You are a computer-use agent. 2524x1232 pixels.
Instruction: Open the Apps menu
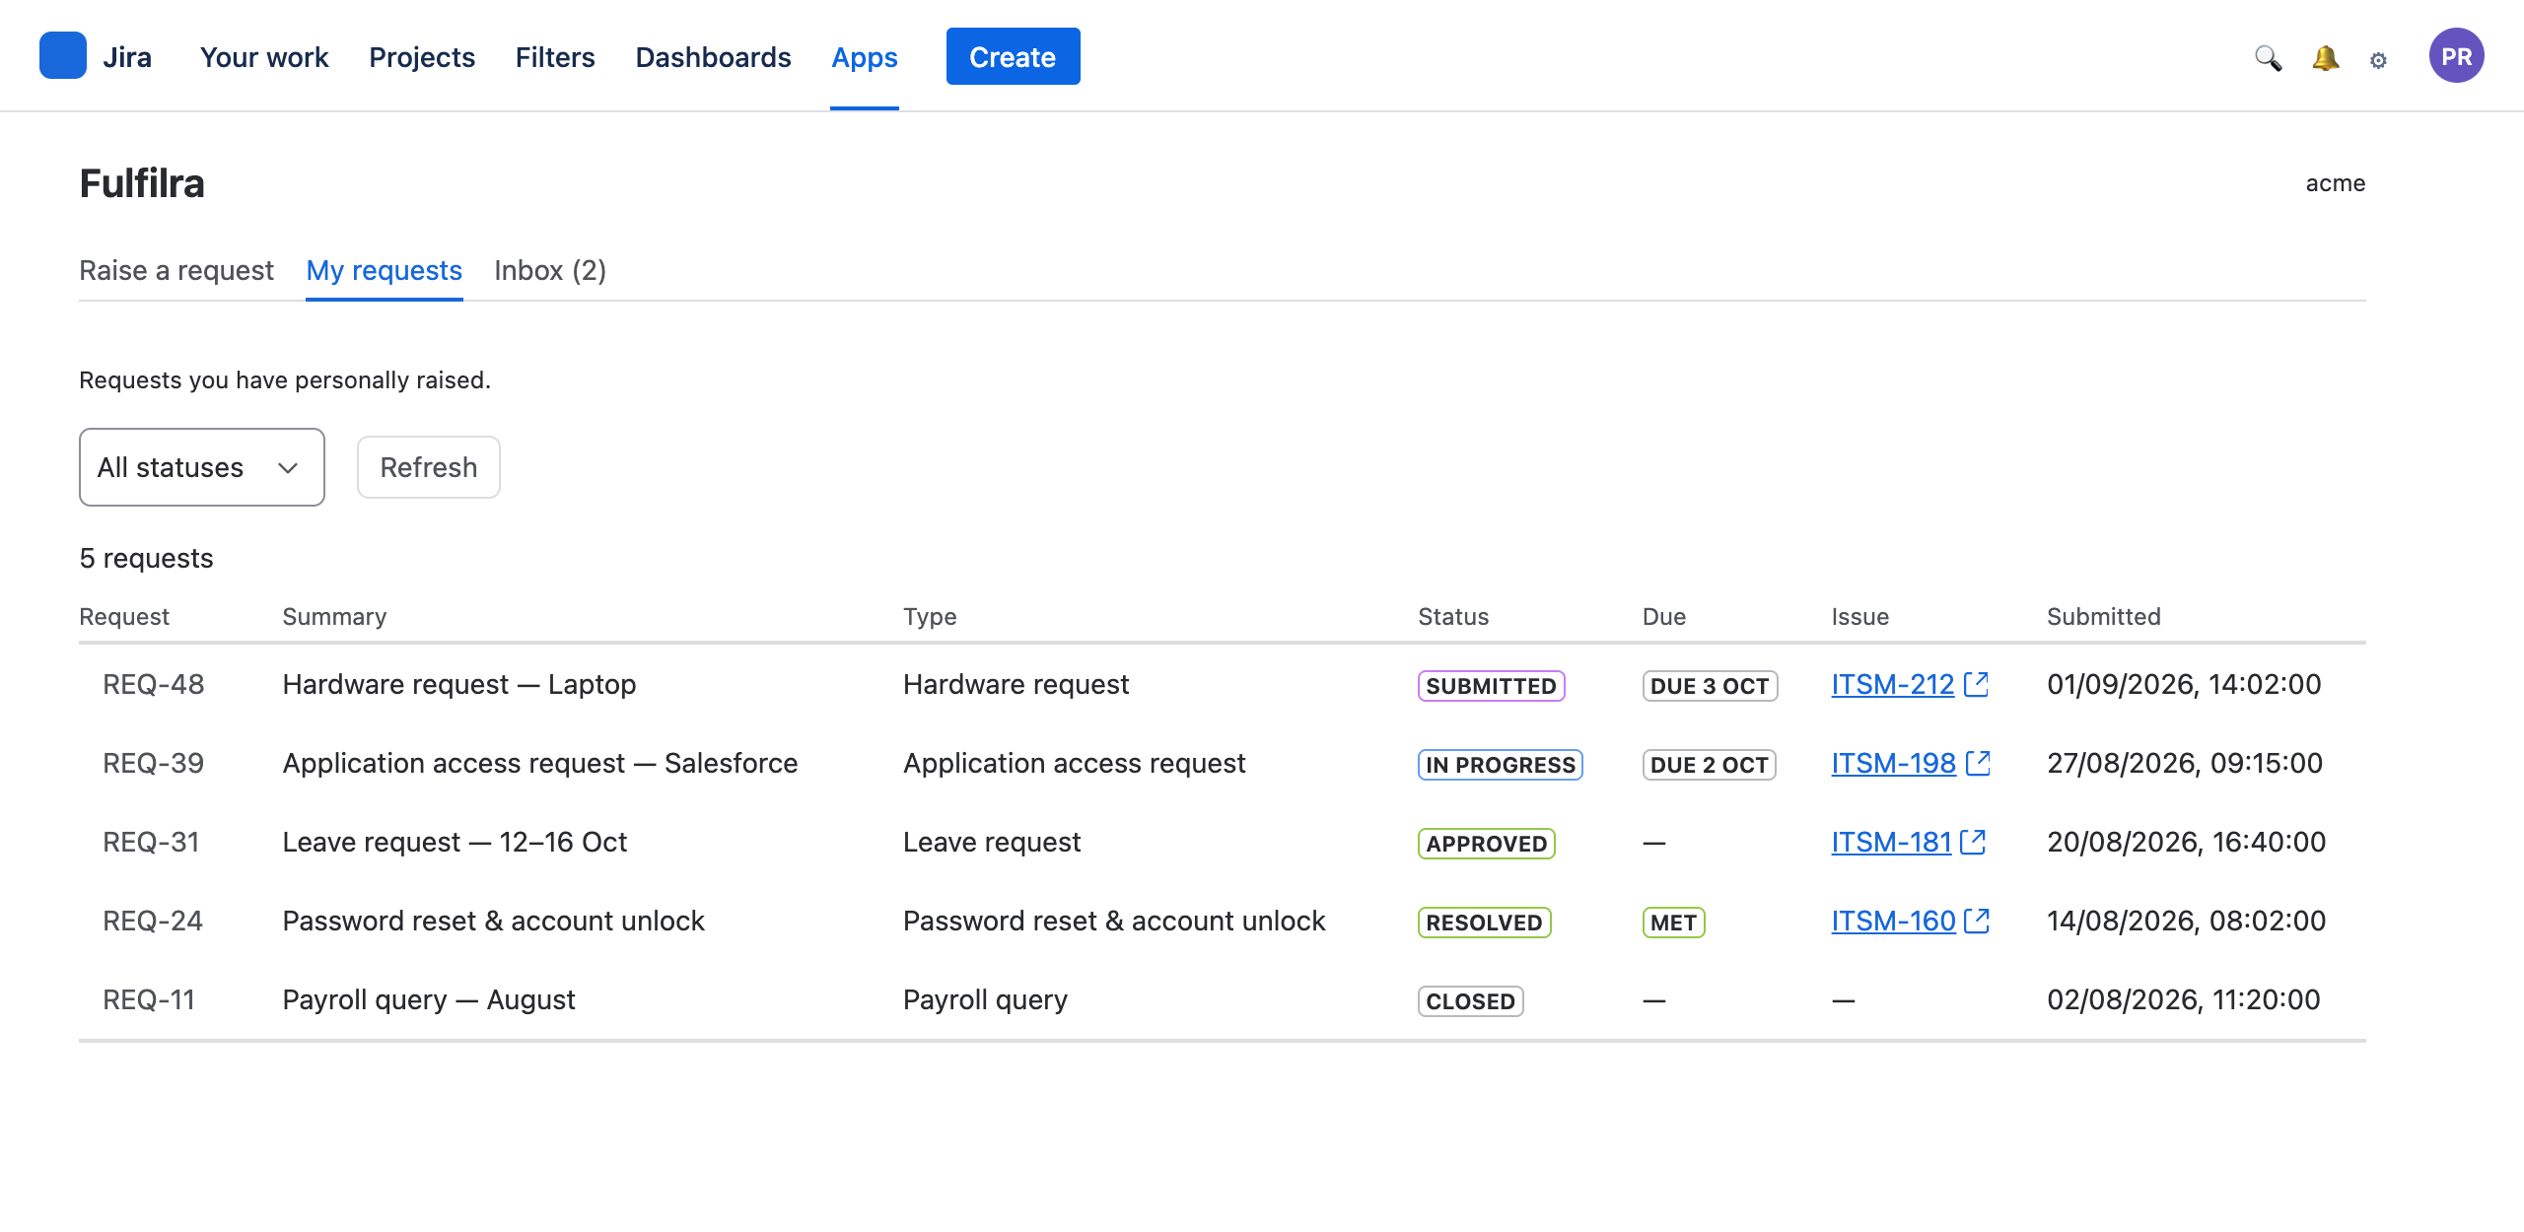[865, 57]
